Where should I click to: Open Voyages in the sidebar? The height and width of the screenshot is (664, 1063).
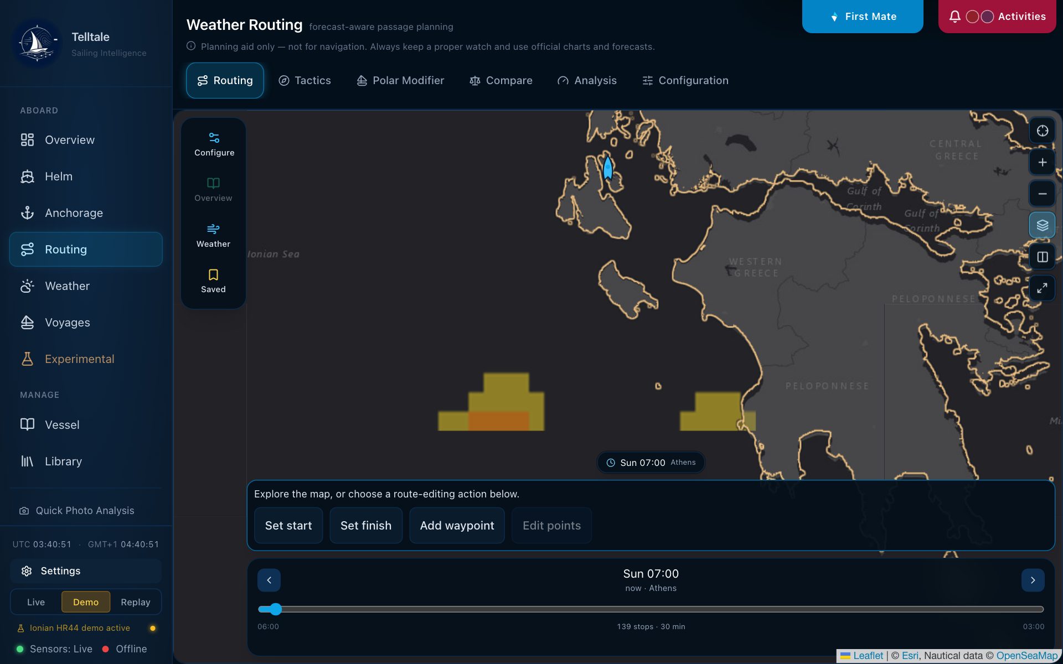(86, 323)
